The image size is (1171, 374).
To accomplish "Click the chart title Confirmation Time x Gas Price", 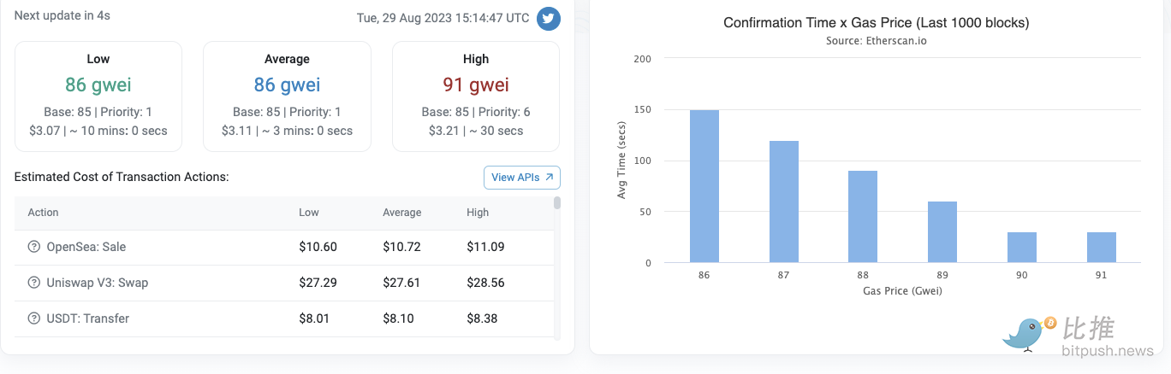I will point(876,23).
